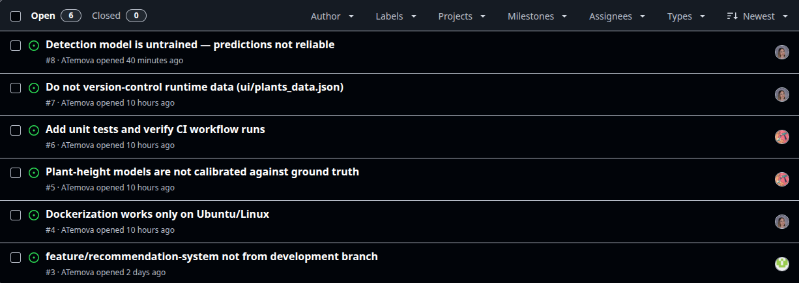799x283 pixels.
Task: Click ATemova author link on issue #8
Action: pyautogui.click(x=78, y=61)
